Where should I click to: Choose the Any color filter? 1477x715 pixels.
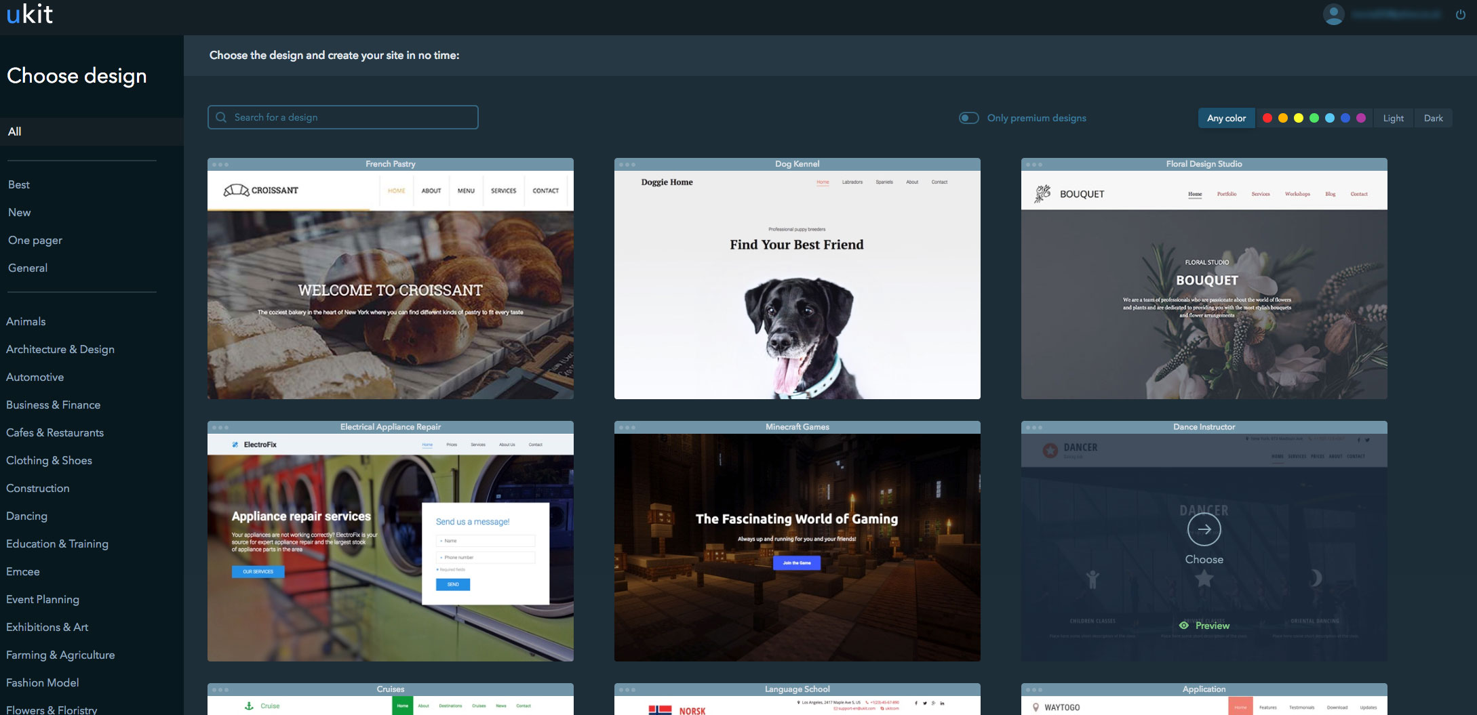[1226, 118]
